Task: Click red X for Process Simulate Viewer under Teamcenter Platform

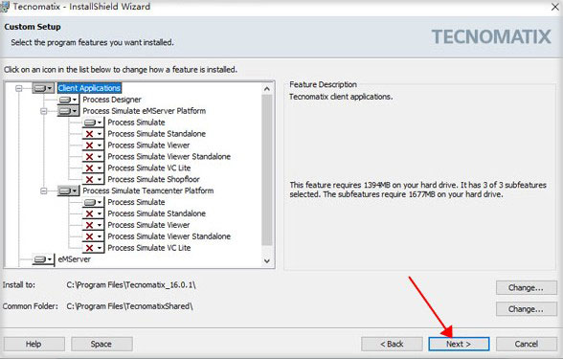Action: pyautogui.click(x=93, y=225)
